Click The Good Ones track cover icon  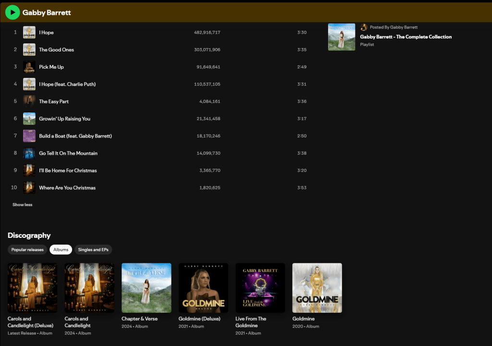29,49
